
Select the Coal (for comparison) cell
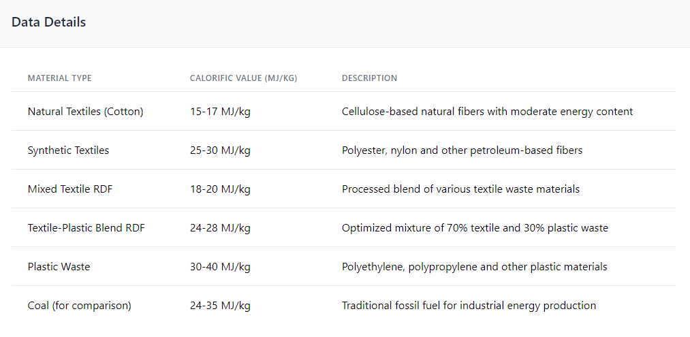79,305
